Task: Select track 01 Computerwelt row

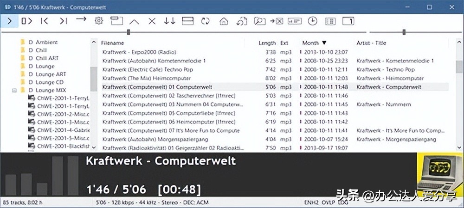Action: [275, 87]
